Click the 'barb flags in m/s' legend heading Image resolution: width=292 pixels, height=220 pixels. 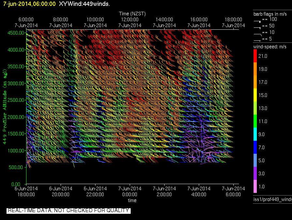(270, 14)
